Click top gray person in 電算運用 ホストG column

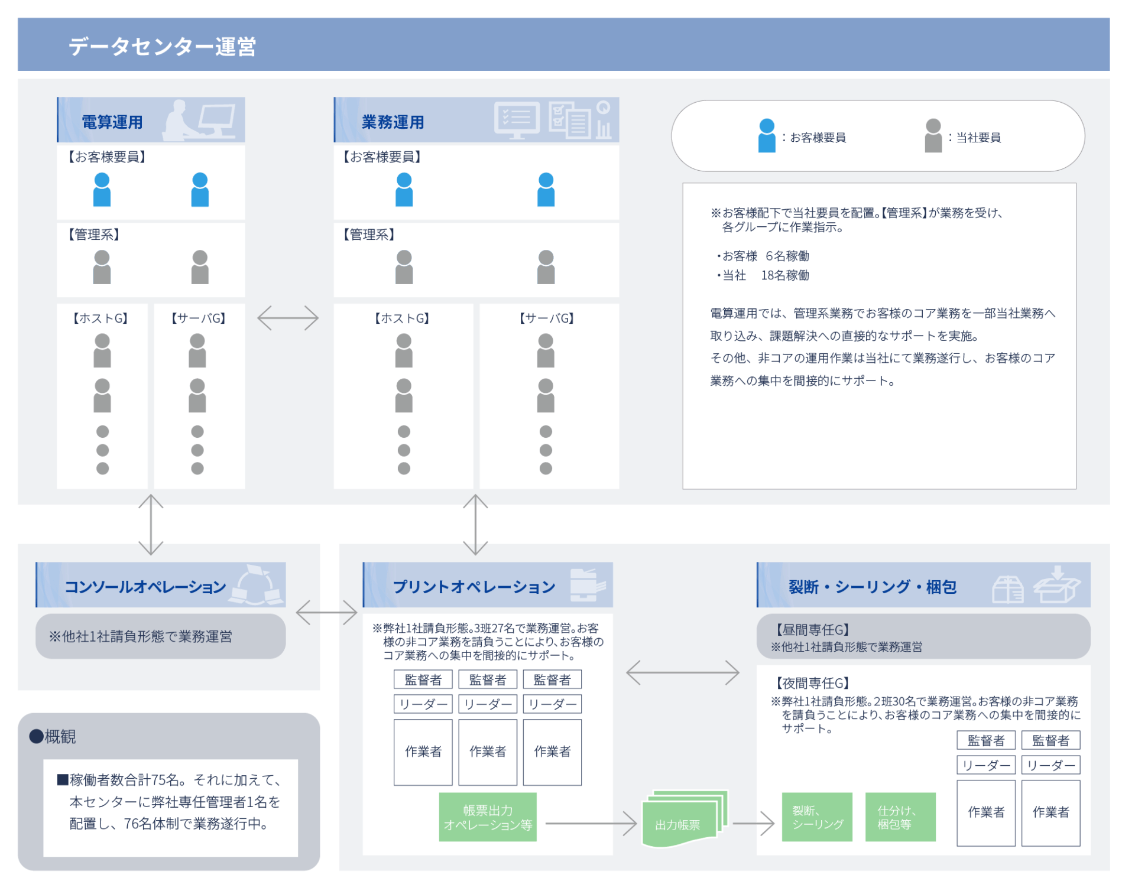(102, 350)
